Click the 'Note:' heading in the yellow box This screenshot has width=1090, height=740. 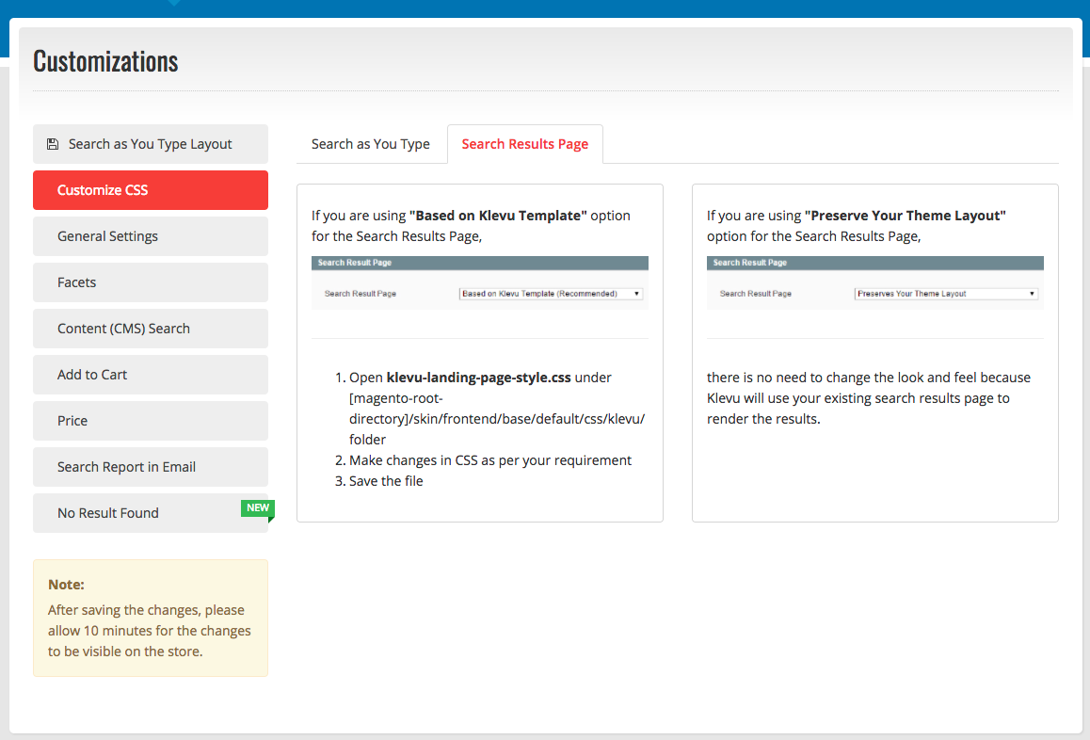click(x=66, y=585)
